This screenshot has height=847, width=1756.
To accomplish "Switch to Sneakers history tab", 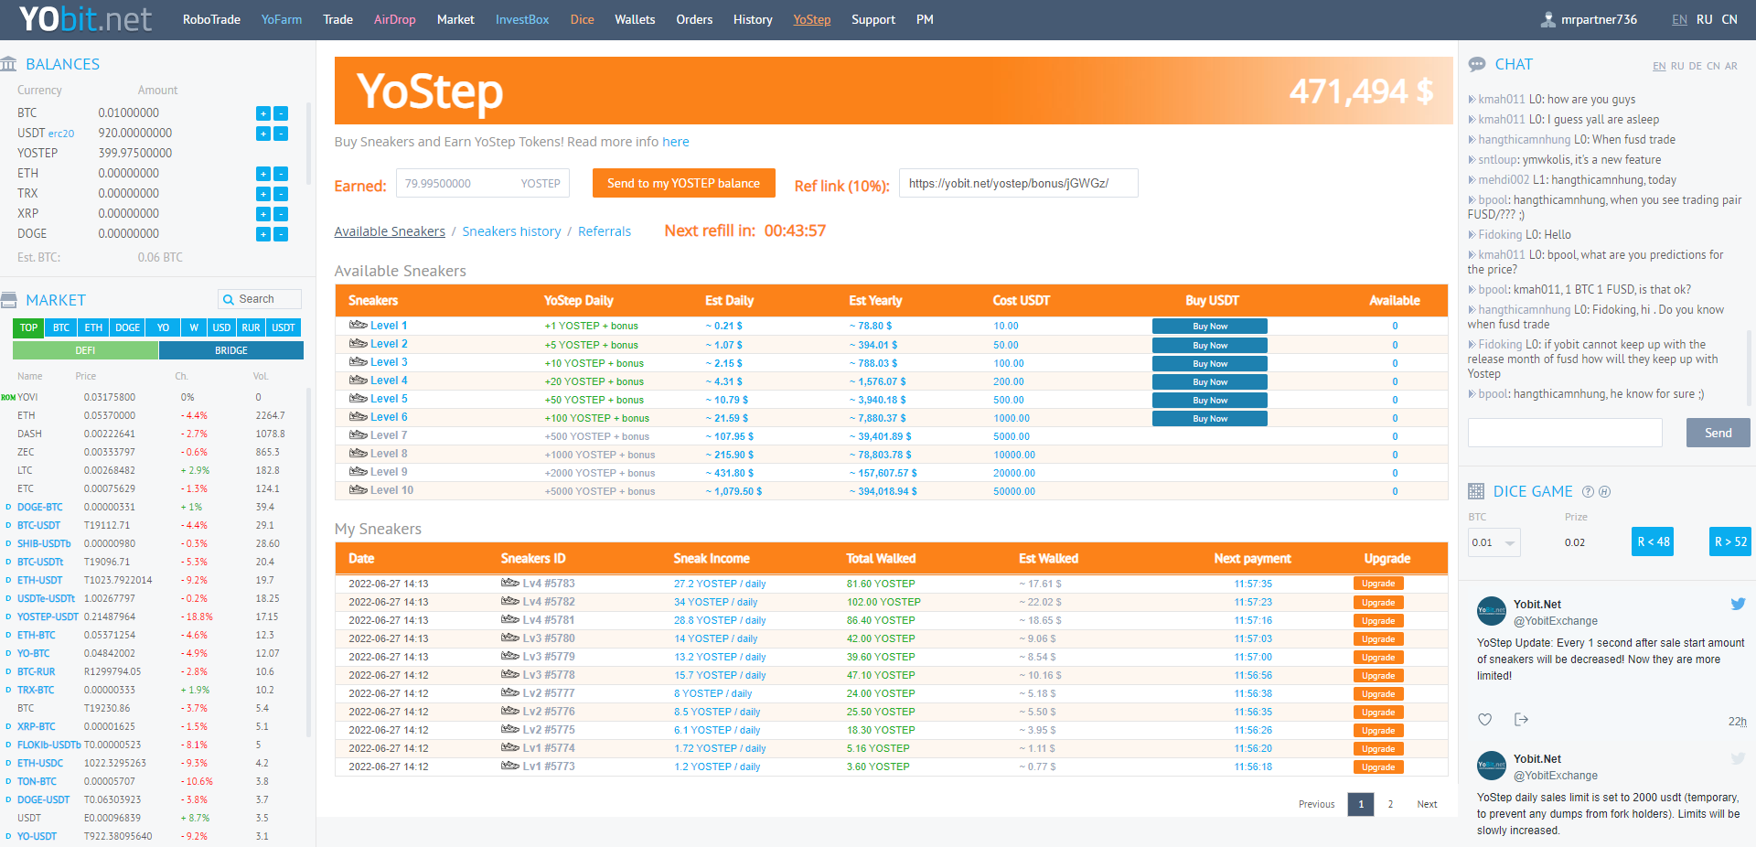I will 511,231.
